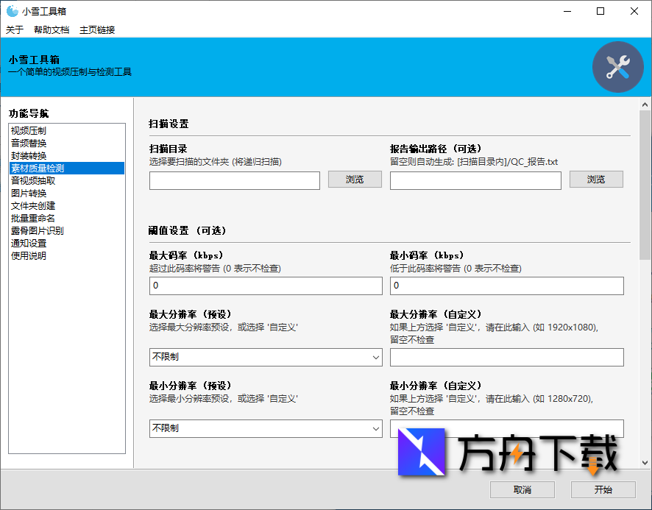Open the 关于 menu
652x510 pixels.
(x=13, y=29)
